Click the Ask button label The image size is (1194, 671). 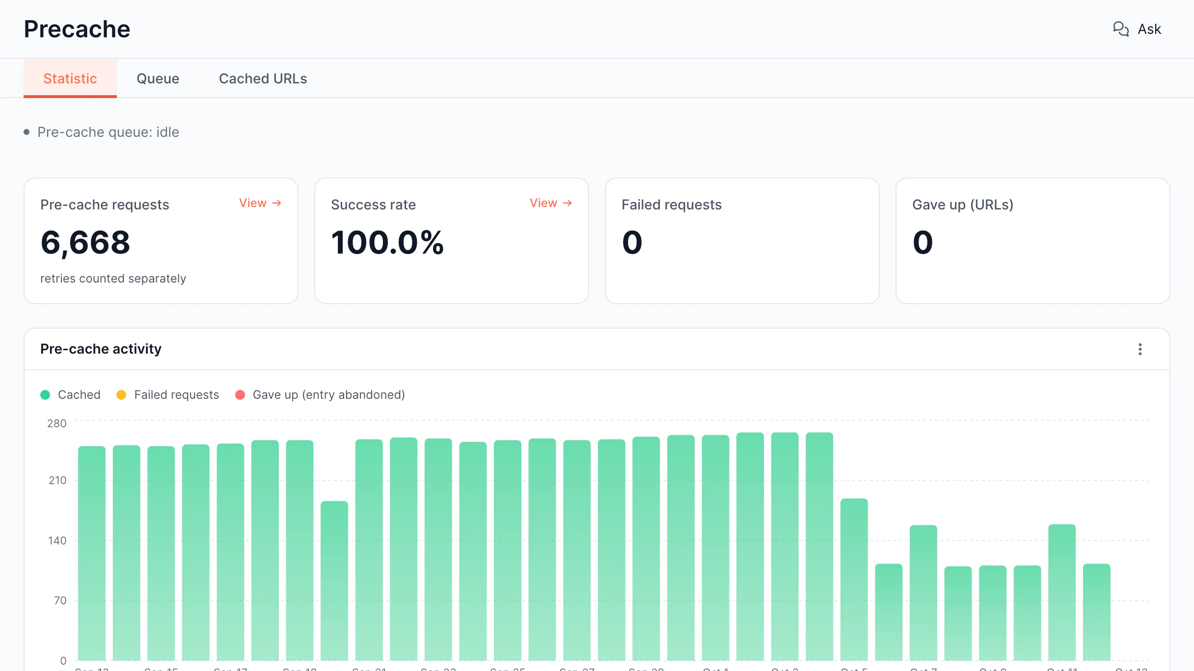(x=1149, y=29)
